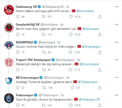Open more options on KASIMPAŞA tweet
This screenshot has width=122, height=108.
(x=116, y=42)
